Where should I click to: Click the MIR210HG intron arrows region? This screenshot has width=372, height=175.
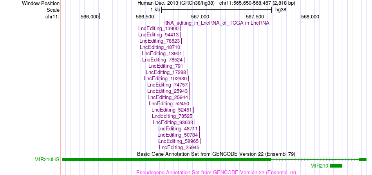tap(315, 160)
